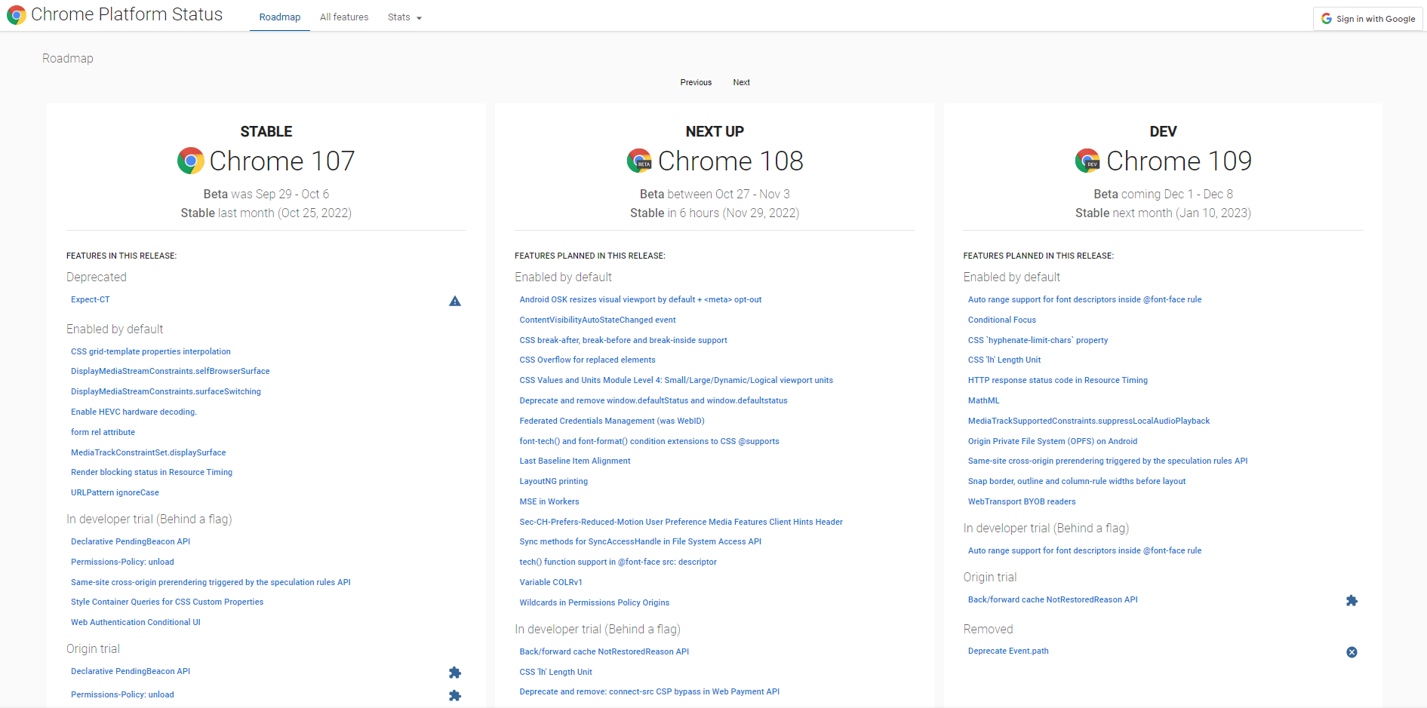Open the WebTransport BYOB readers link
1427x708 pixels.
click(1022, 501)
